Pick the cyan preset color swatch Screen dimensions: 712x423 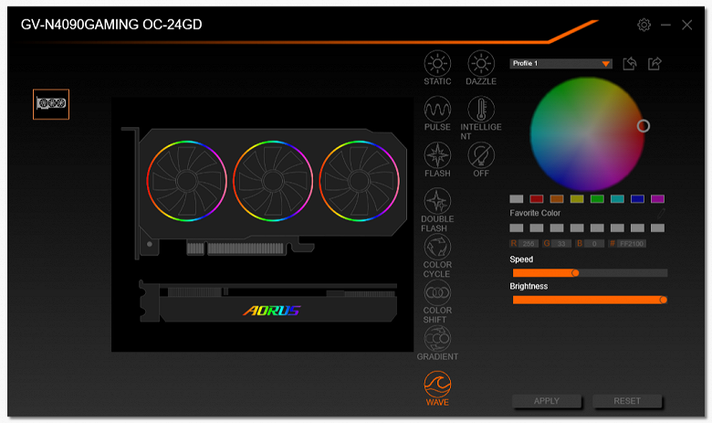pyautogui.click(x=617, y=198)
